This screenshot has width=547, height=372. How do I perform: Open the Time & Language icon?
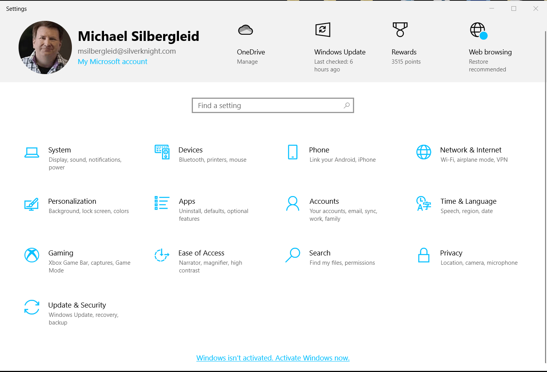click(x=424, y=203)
